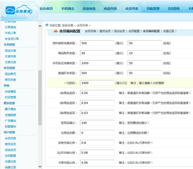Click the orange cloud icon beside 会员福利配置
Image resolution: width=193 pixels, height=169 pixels.
[56, 31]
